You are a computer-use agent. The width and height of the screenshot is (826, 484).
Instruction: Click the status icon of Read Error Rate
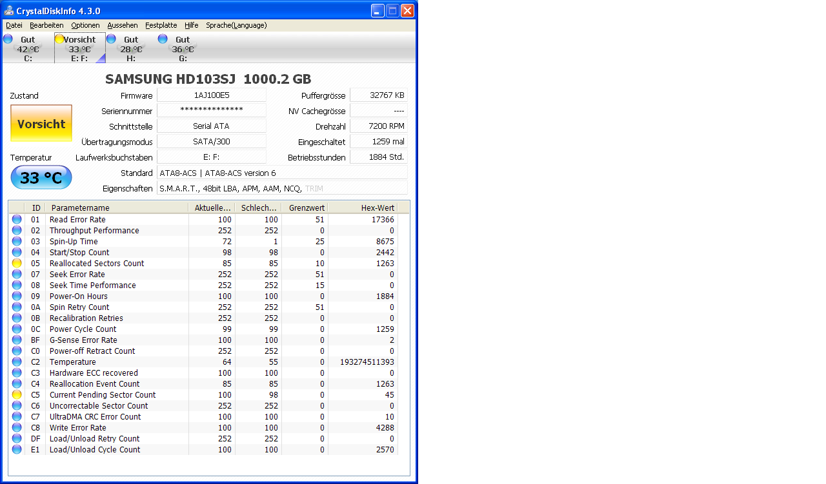[17, 220]
